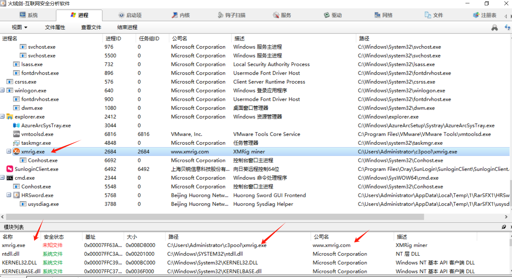Click the taskmgr.exe icon
Screen dimensions: 512x278
coord(16,143)
